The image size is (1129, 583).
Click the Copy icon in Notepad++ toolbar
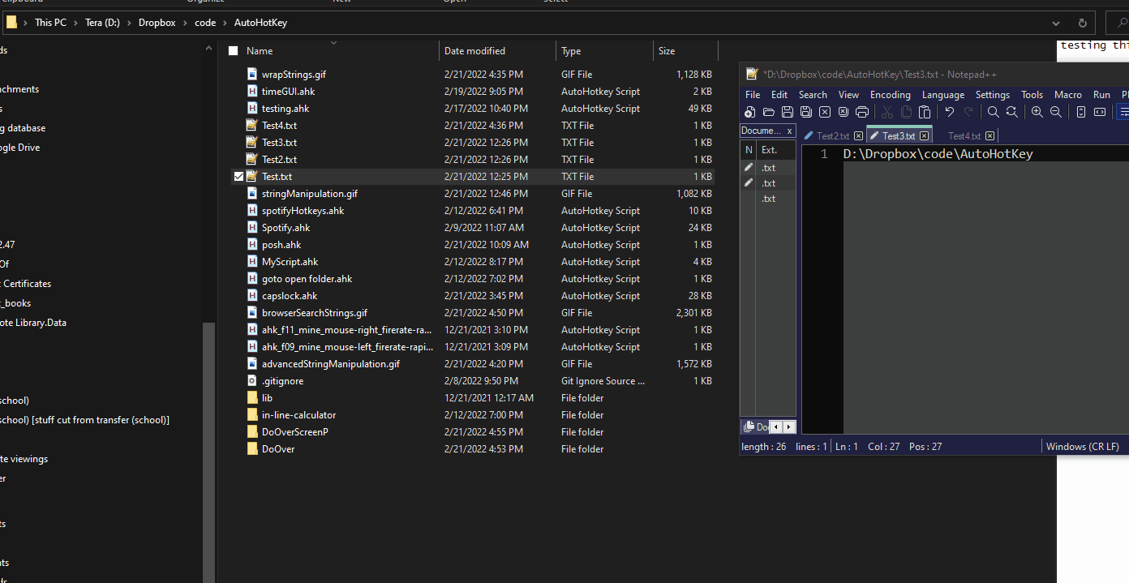906,113
